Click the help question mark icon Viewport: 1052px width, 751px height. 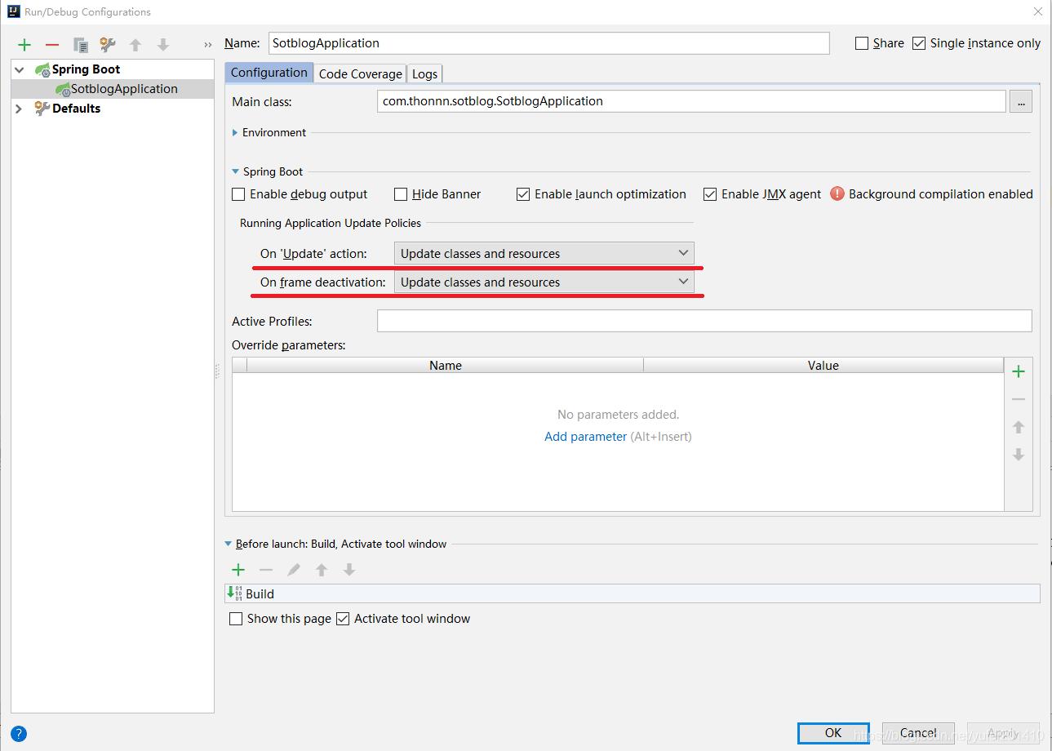point(19,733)
